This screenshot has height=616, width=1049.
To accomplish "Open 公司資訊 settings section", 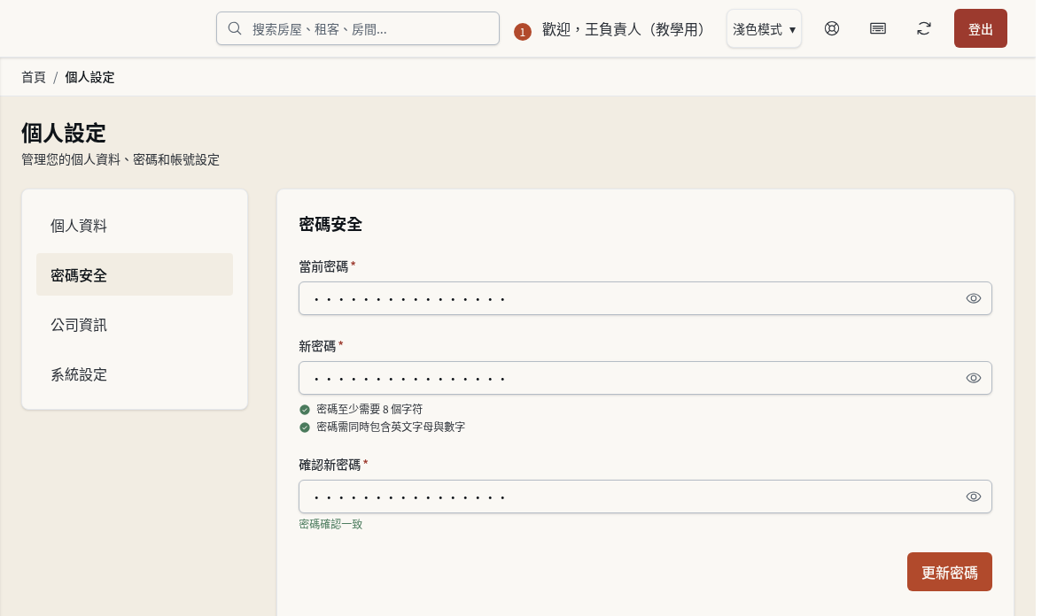I will coord(135,325).
